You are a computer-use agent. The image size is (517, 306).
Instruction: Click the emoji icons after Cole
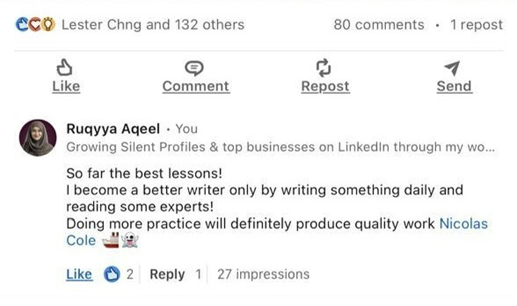(120, 241)
